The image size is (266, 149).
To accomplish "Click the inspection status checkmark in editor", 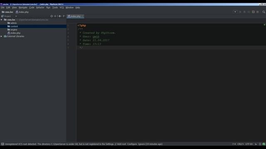I will [264, 25].
